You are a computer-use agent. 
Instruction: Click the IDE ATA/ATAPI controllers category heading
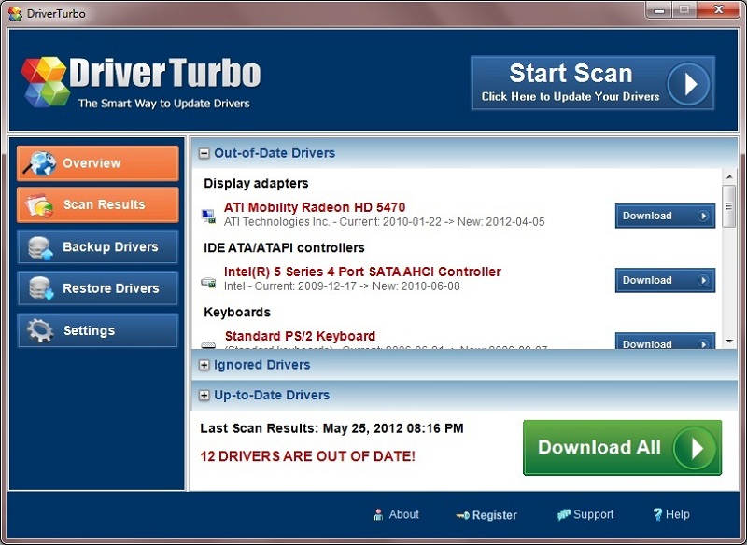pyautogui.click(x=284, y=248)
